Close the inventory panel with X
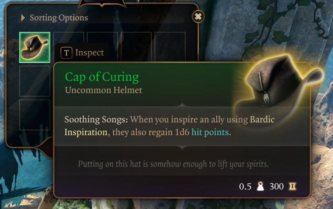Image resolution: width=333 pixels, height=209 pixels. [x=198, y=17]
